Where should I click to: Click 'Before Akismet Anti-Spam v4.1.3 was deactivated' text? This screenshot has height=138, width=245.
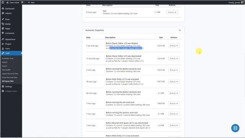(127, 123)
